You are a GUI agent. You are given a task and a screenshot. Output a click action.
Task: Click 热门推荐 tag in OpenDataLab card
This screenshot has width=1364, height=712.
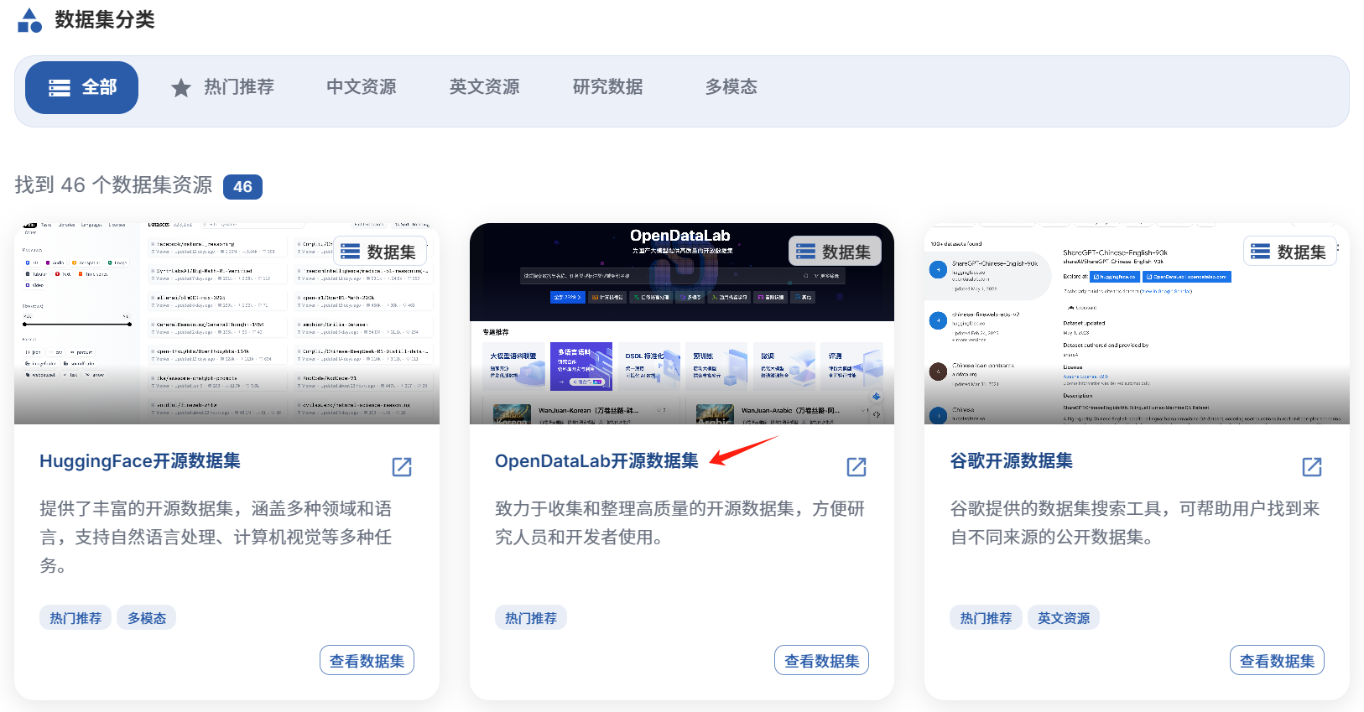click(531, 618)
